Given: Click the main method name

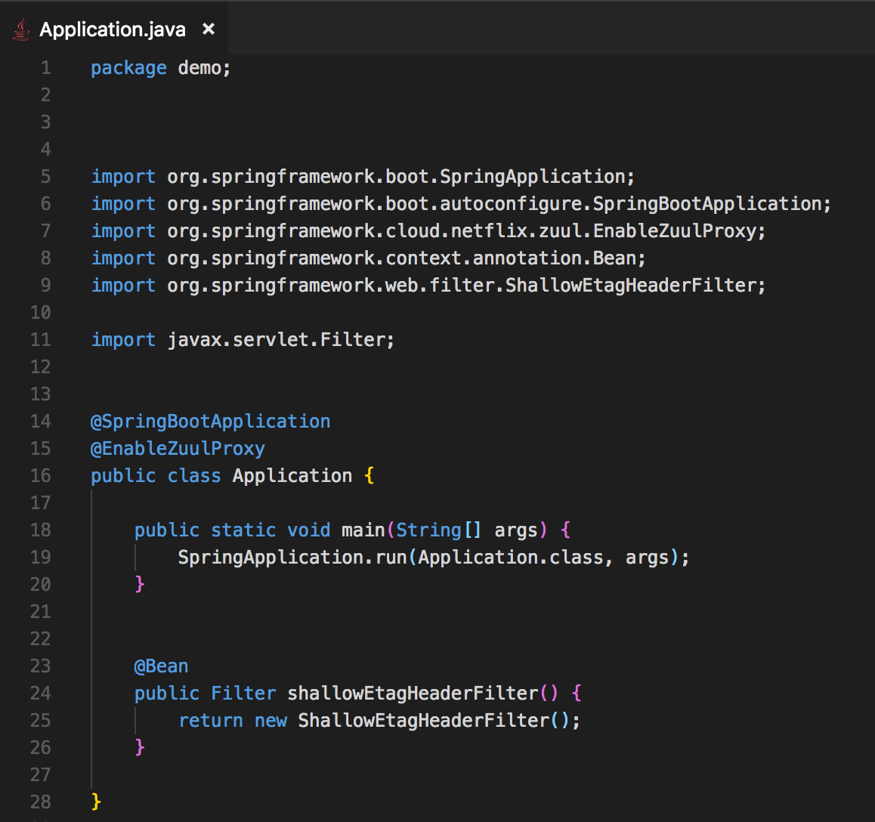Looking at the screenshot, I should [363, 530].
